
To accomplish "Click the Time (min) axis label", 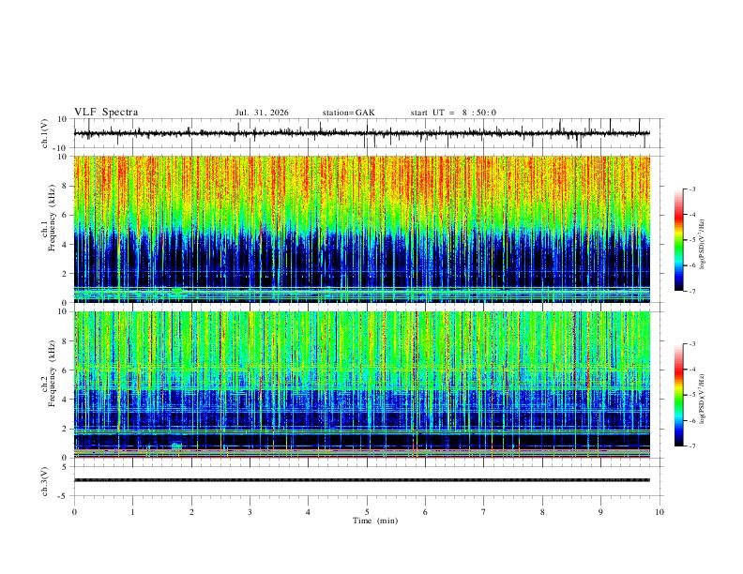I will click(375, 521).
